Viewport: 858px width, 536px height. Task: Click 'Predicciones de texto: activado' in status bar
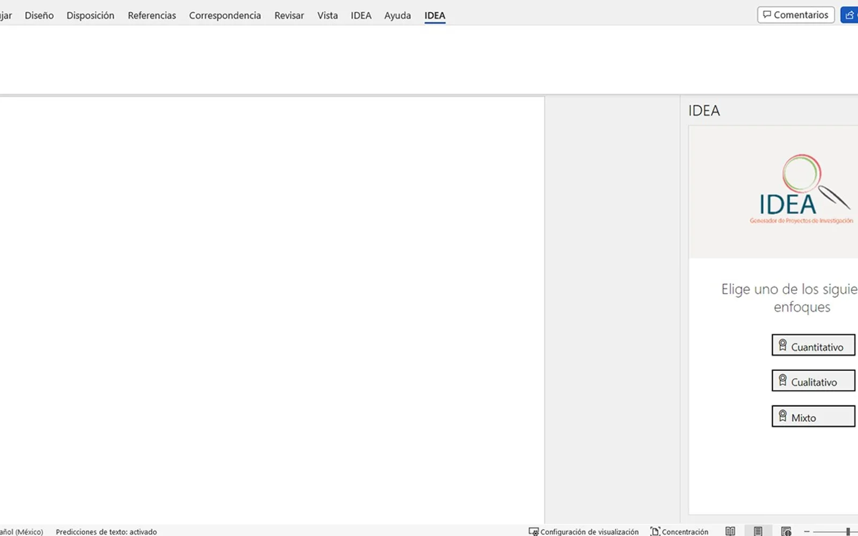point(106,531)
